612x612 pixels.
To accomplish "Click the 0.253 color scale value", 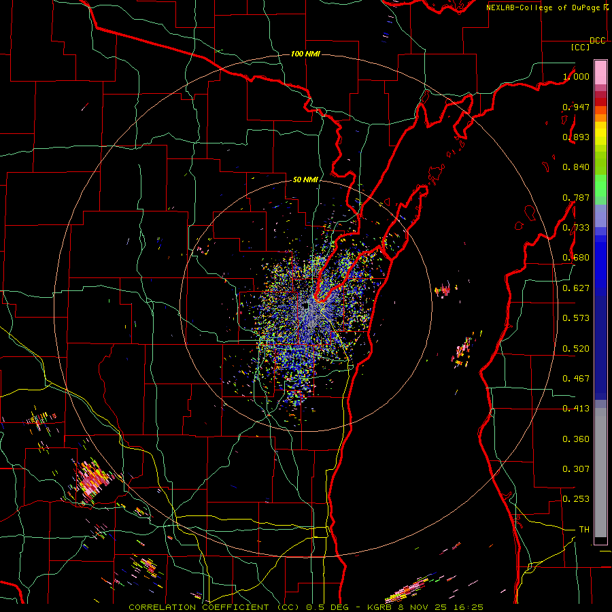I will point(576,499).
